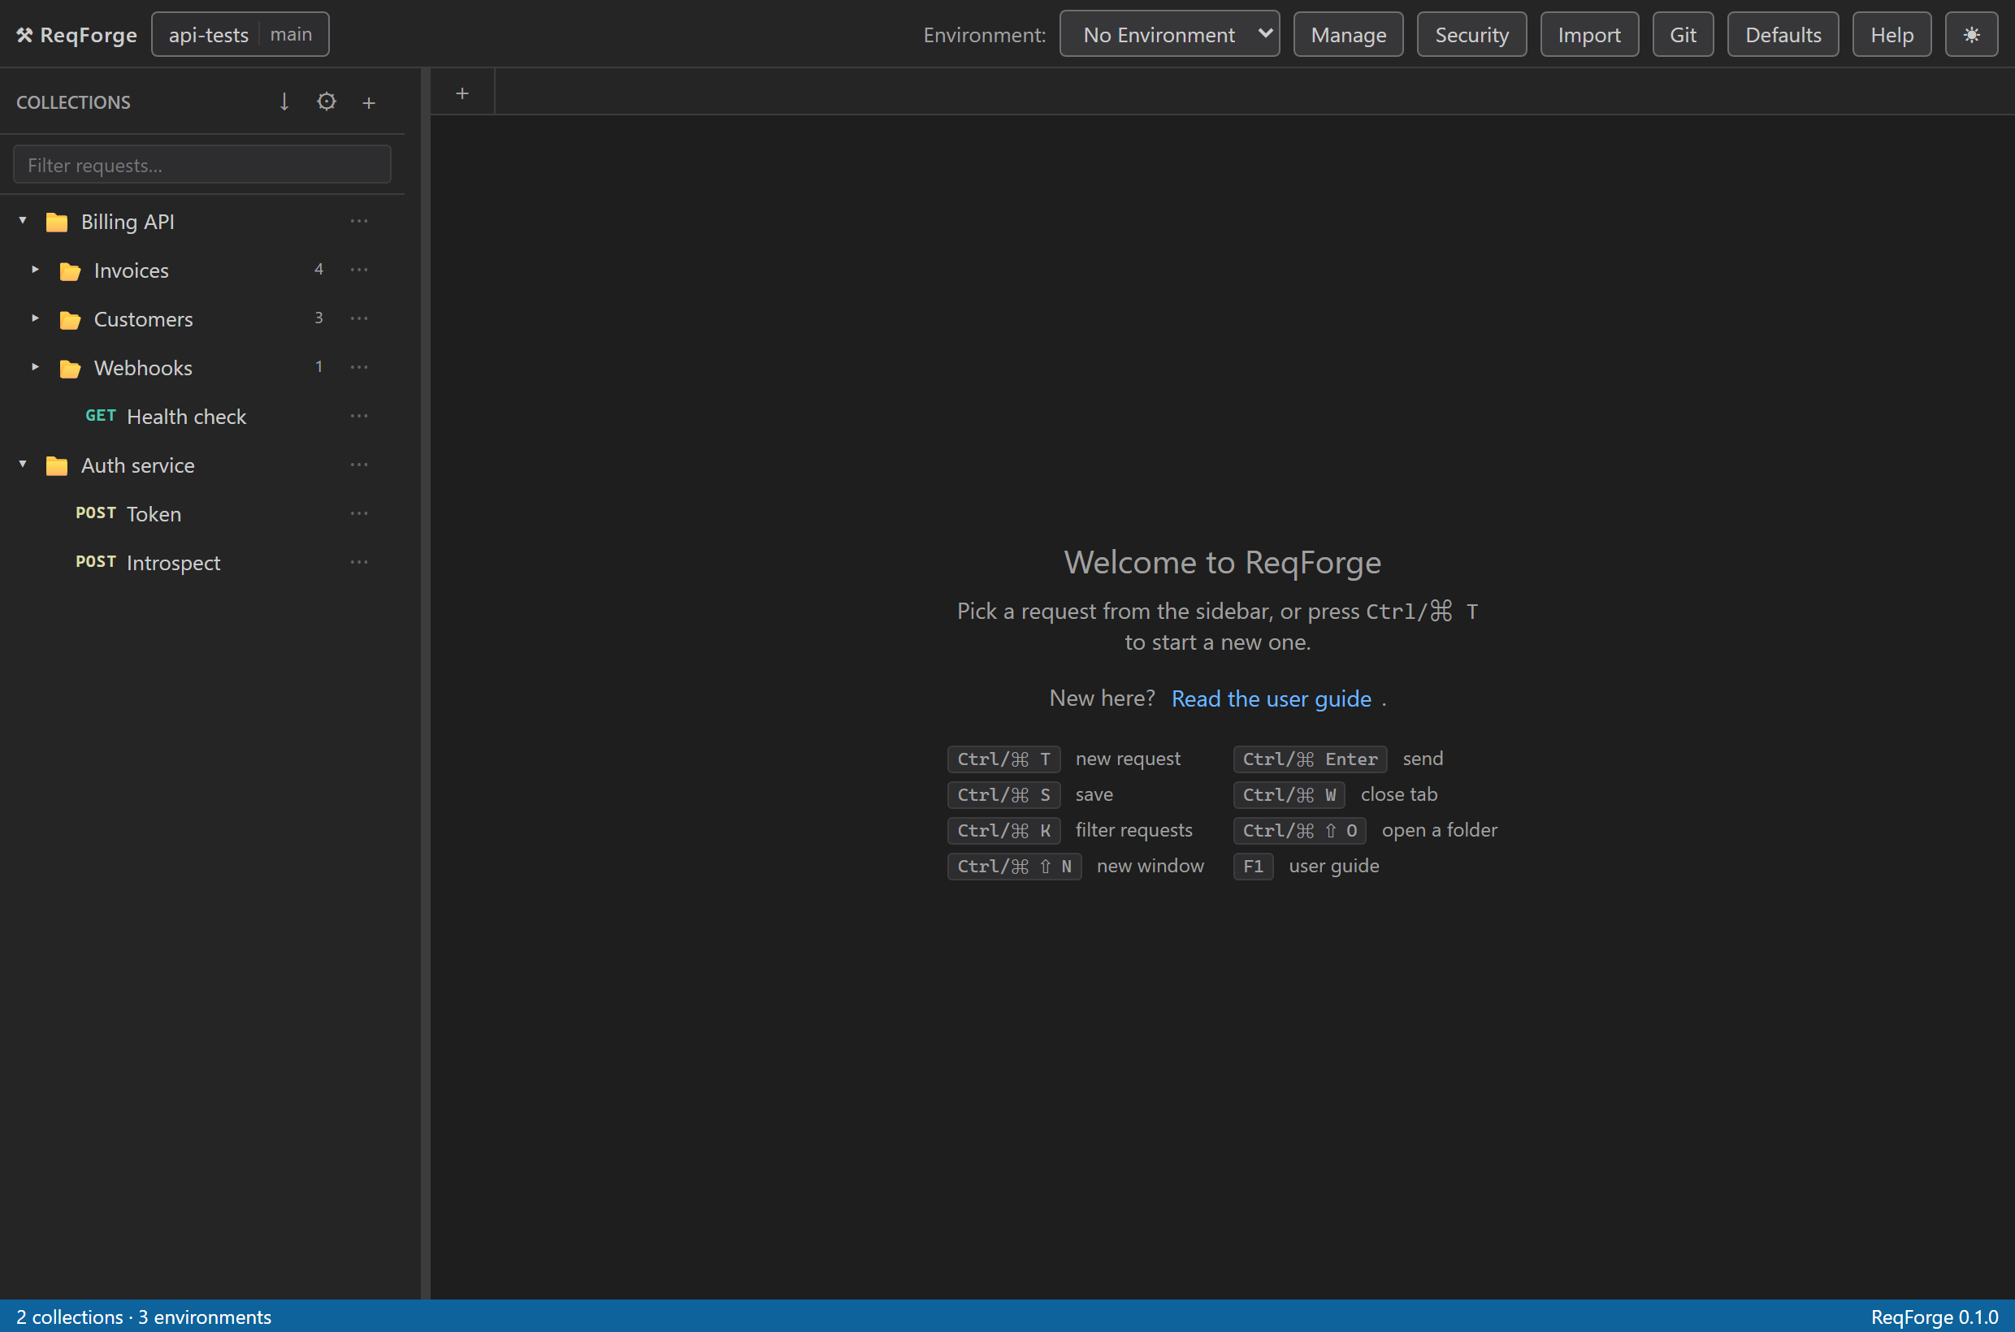Click the ReqForge 0.1.0 version label
This screenshot has width=2015, height=1332.
[1935, 1317]
